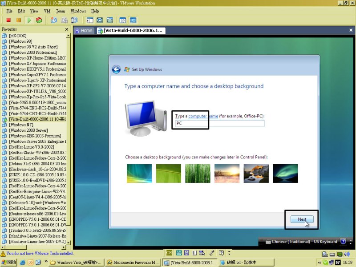Click the IME half/full shape icon
The image size is (356, 267).
pyautogui.click(x=194, y=253)
